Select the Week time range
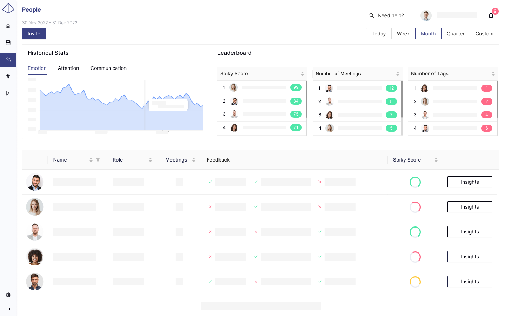Image resolution: width=505 pixels, height=316 pixels. click(403, 34)
